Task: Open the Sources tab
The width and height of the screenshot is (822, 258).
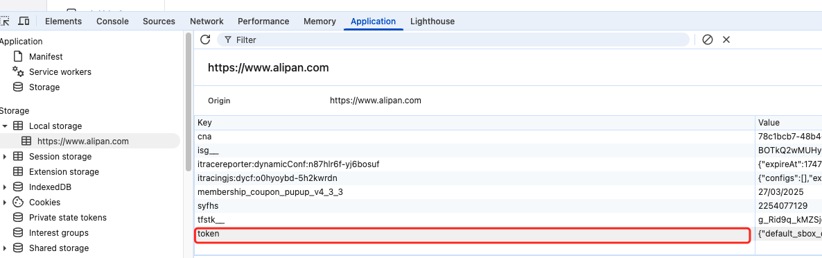Action: (x=159, y=21)
